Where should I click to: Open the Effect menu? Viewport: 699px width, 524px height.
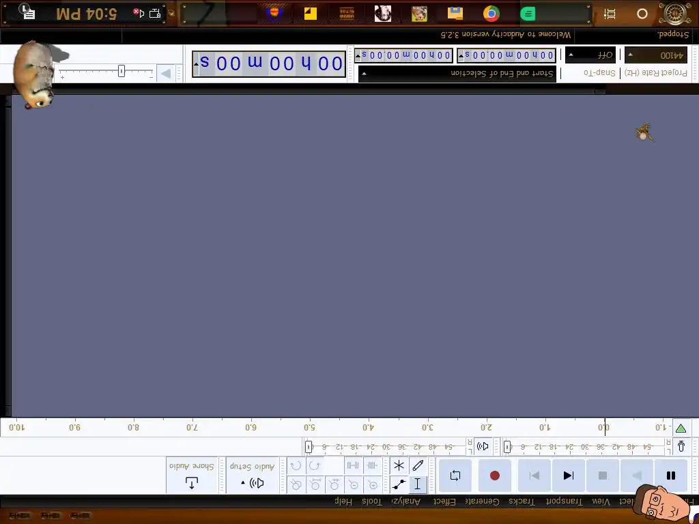(x=444, y=501)
